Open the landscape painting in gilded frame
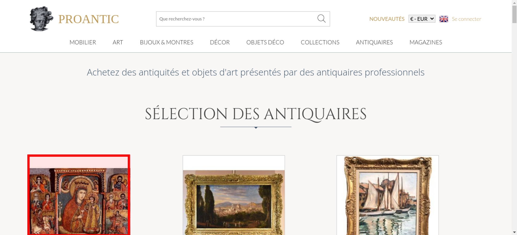 pos(234,195)
